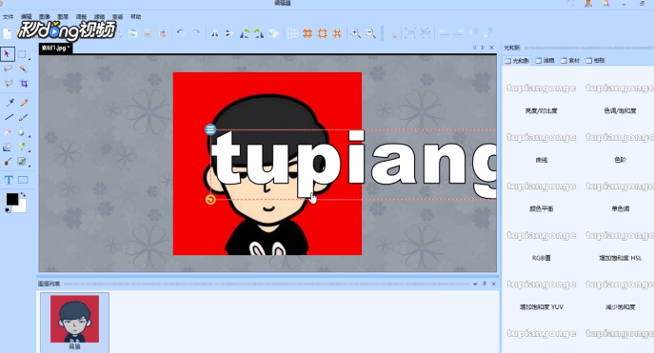Apply the 亮度/对比度 effect
Screen dimensions: 654x353
541,111
